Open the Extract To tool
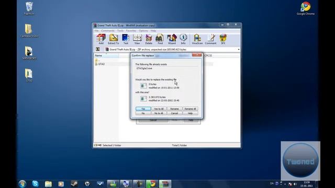 pyautogui.click(x=114, y=39)
